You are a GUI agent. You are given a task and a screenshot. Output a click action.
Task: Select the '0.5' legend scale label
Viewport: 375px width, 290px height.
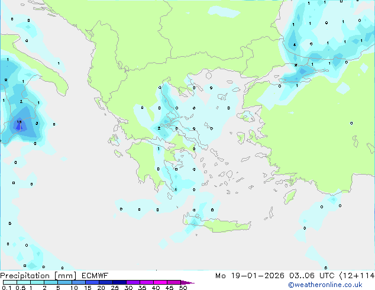[x=21, y=288]
